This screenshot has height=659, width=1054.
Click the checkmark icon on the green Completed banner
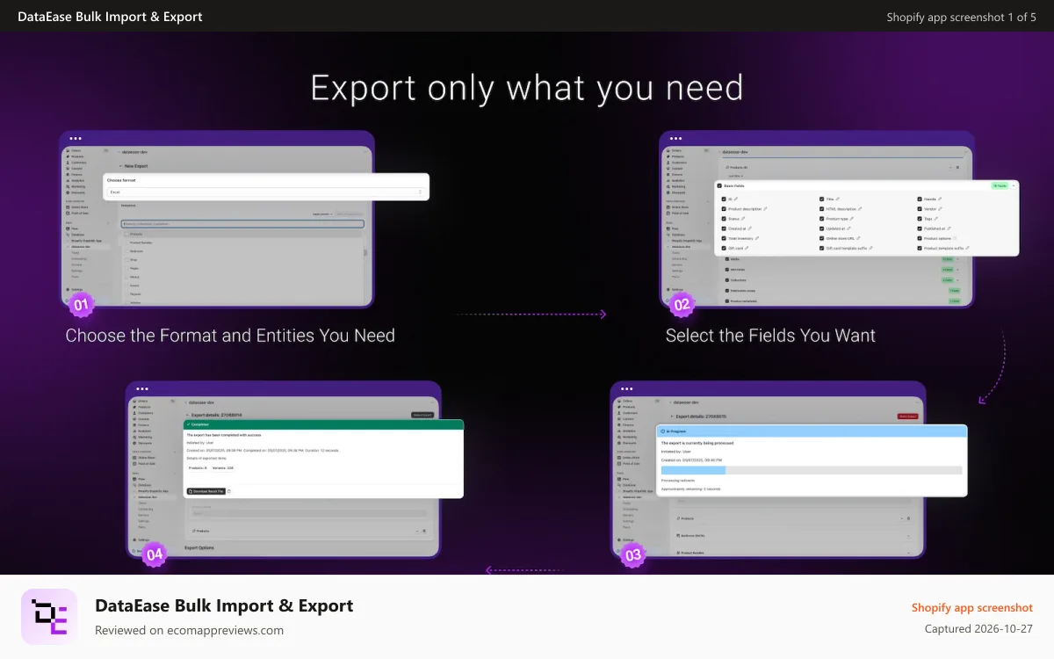click(x=188, y=424)
